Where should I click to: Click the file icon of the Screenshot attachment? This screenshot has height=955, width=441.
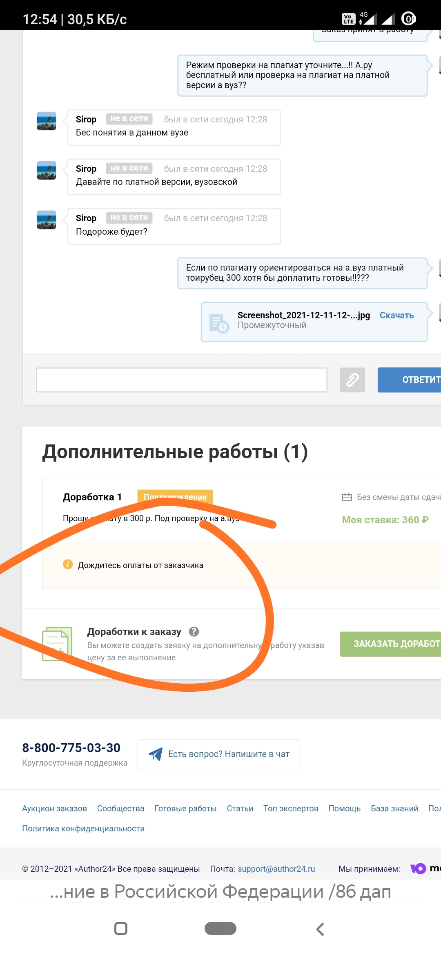coord(219,323)
